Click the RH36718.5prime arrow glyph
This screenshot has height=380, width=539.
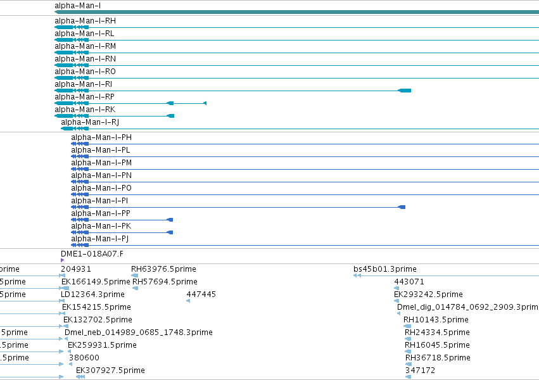[409, 365]
